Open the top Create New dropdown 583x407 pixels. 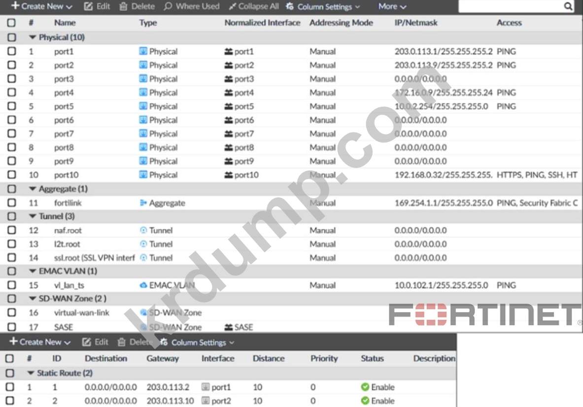(x=42, y=6)
